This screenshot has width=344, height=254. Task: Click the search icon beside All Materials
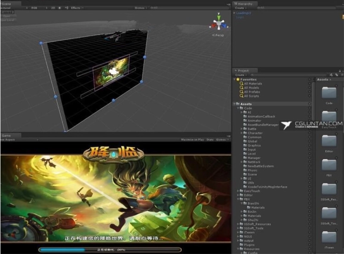click(x=242, y=83)
